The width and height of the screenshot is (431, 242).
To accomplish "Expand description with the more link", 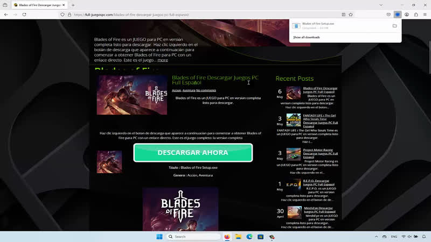I will (163, 60).
